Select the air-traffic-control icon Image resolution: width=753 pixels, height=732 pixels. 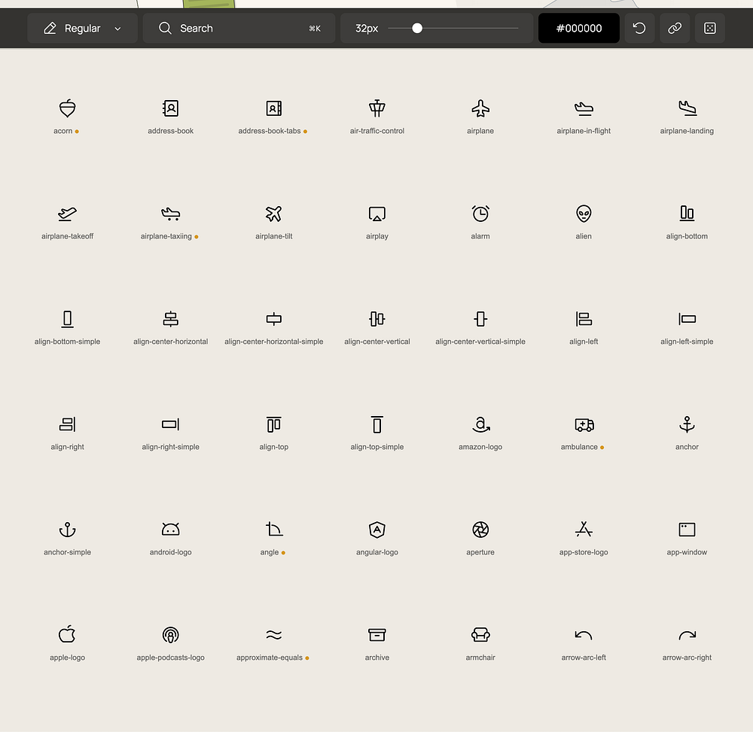[x=377, y=108]
